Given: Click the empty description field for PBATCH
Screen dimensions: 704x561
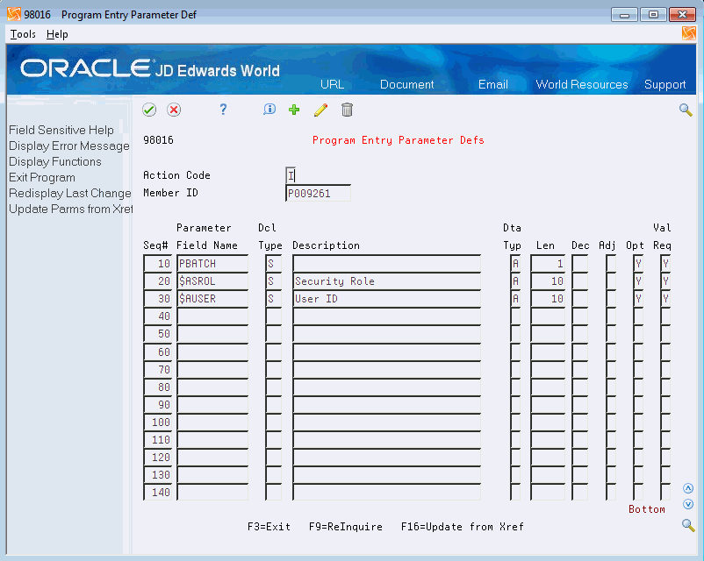Looking at the screenshot, I should pyautogui.click(x=386, y=264).
